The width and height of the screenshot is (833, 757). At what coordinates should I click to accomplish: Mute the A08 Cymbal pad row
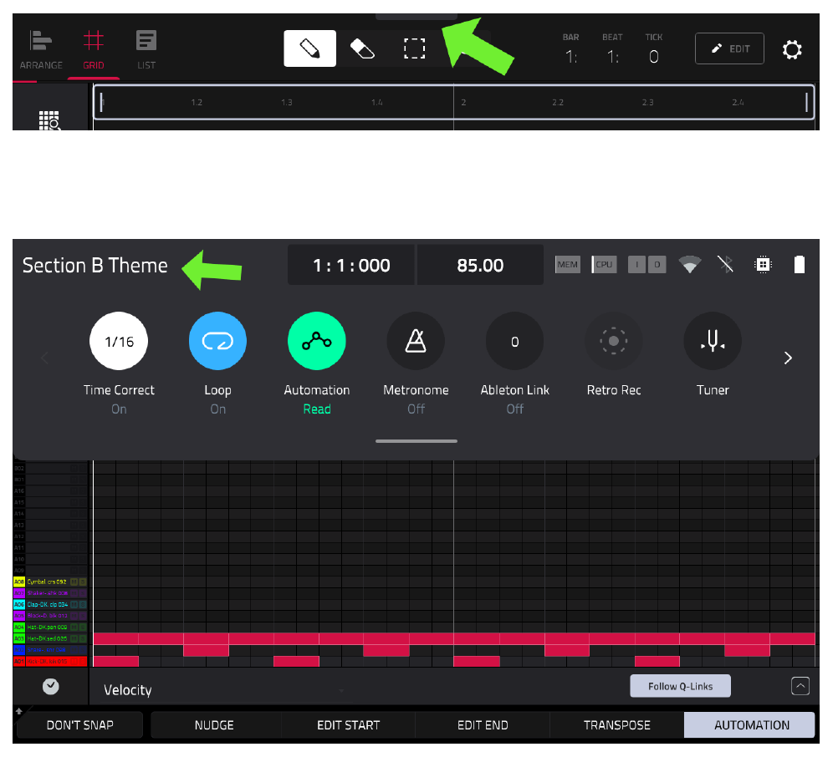pyautogui.click(x=74, y=582)
